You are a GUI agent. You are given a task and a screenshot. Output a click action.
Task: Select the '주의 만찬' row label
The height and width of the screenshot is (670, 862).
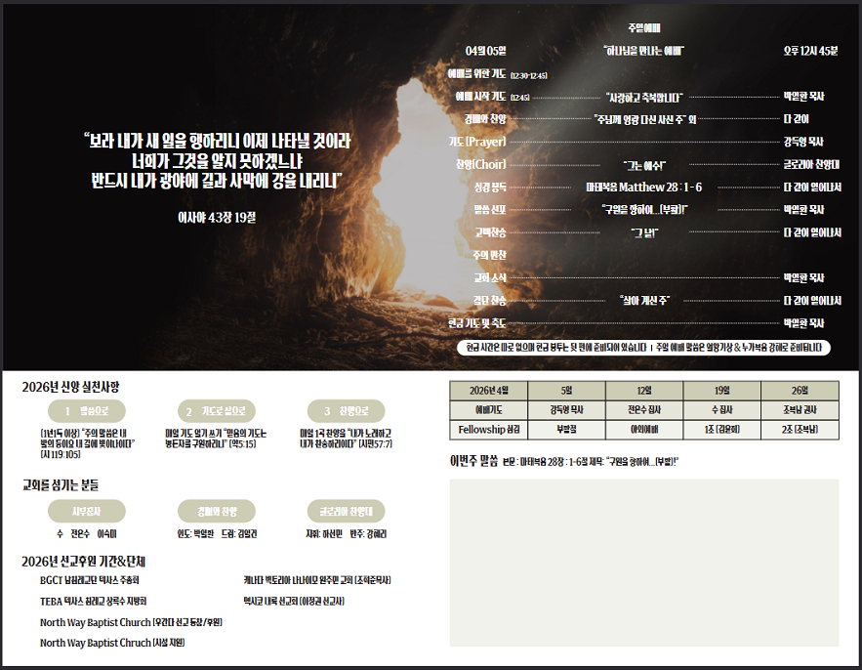point(489,255)
